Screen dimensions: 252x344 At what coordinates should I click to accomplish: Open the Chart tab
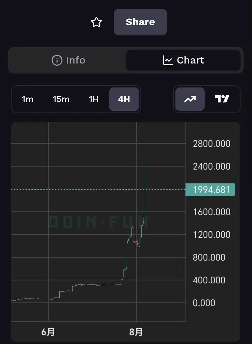pos(183,60)
